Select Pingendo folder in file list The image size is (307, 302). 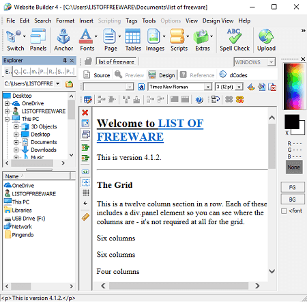pyautogui.click(x=19, y=235)
